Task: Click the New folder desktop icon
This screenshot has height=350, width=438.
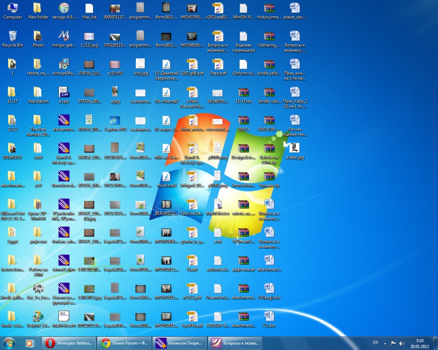Action: (38, 11)
